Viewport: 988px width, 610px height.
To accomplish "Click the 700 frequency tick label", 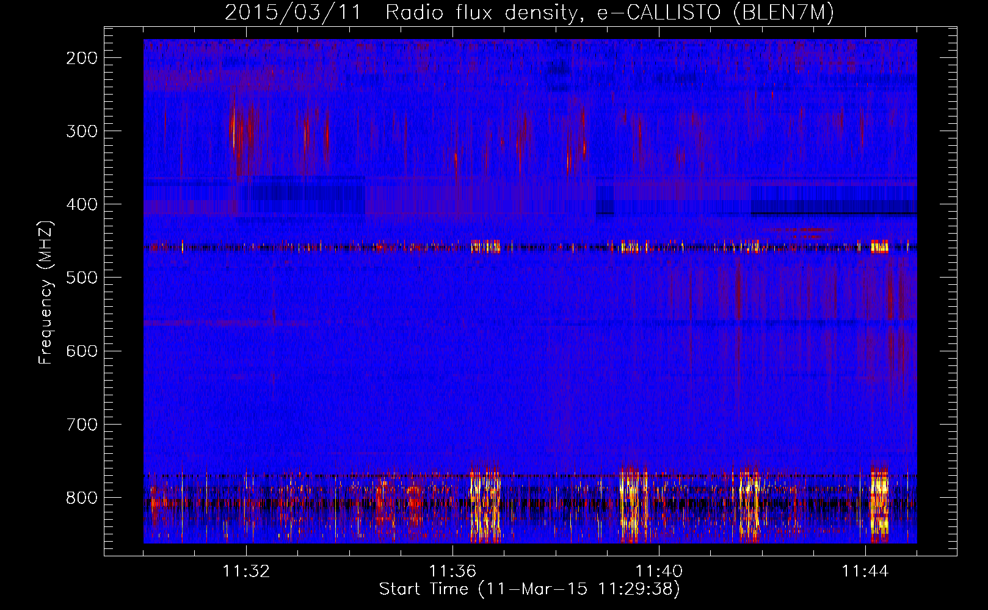I will click(x=82, y=424).
